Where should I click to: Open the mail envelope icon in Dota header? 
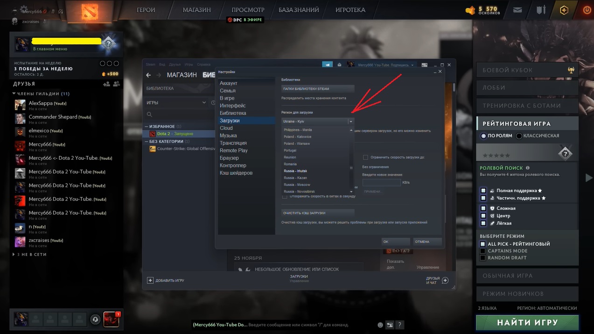(517, 10)
